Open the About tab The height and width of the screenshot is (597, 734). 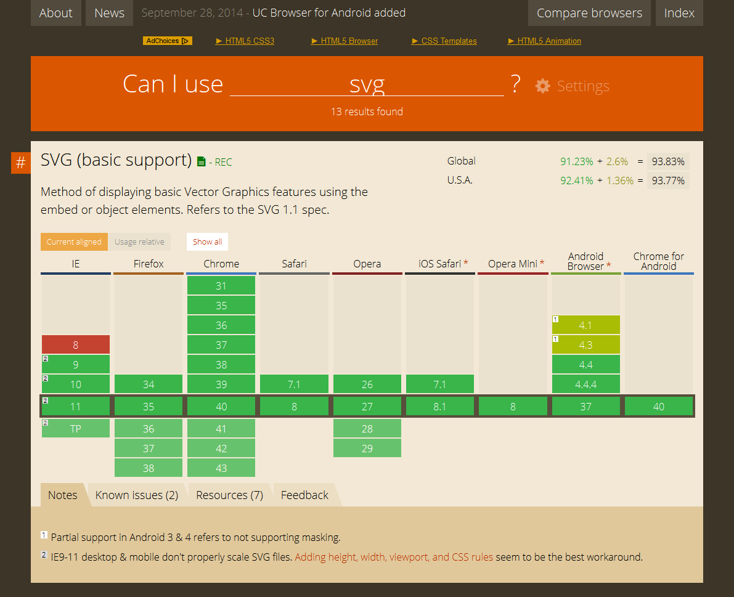[55, 13]
